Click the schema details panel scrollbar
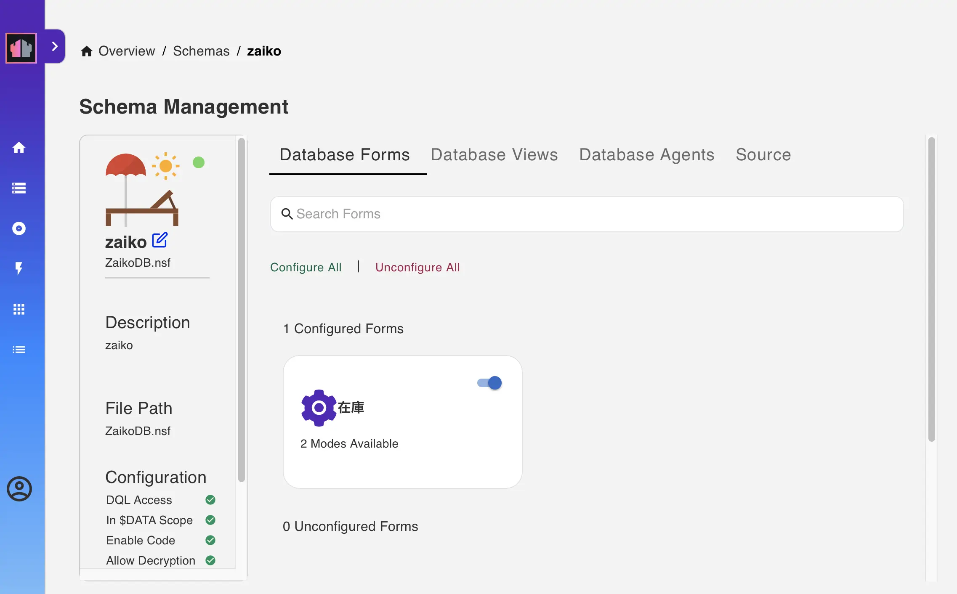Viewport: 957px width, 594px height. pyautogui.click(x=241, y=309)
